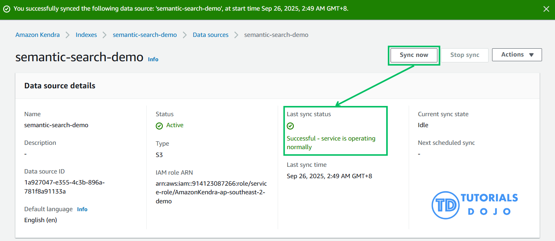Click the green Active status check icon
Image resolution: width=555 pixels, height=241 pixels.
(159, 126)
